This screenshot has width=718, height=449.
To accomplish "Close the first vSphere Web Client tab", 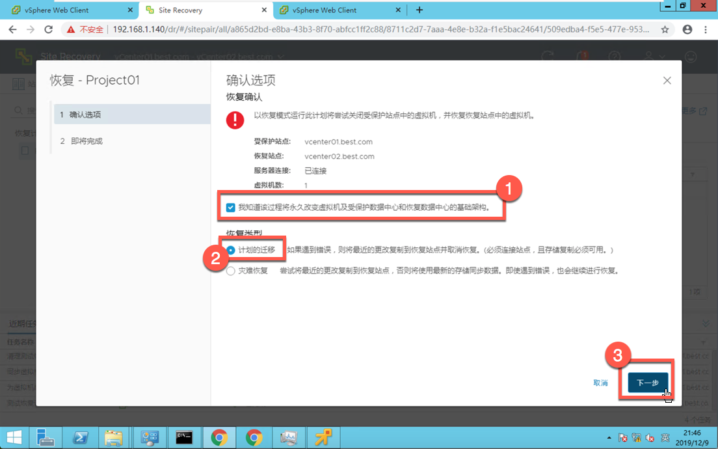I will coord(130,10).
